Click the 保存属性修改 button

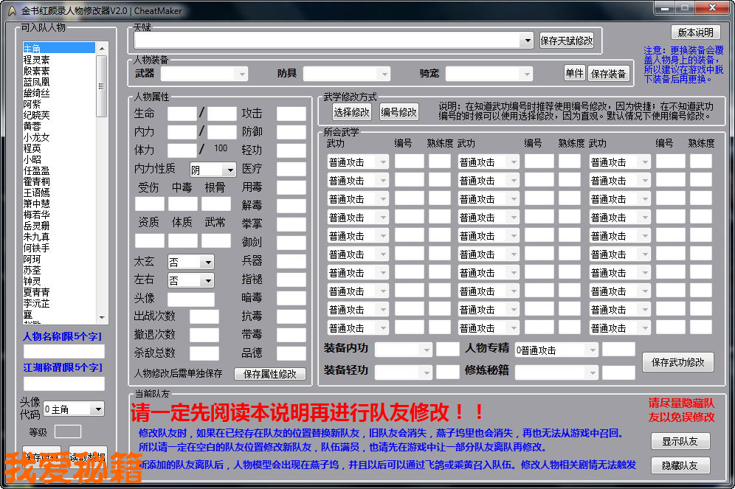point(269,374)
